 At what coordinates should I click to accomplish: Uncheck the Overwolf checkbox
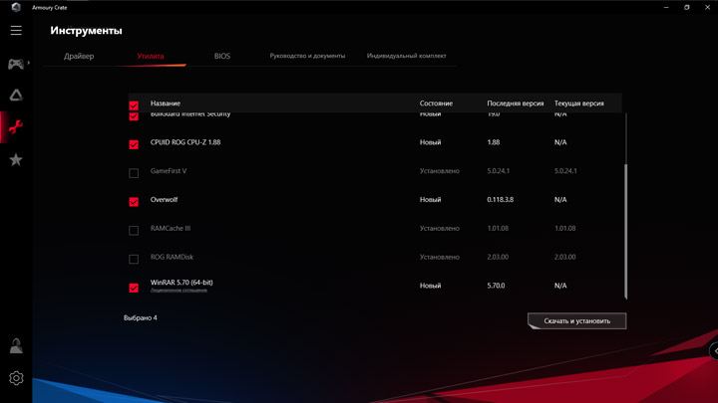tap(134, 201)
